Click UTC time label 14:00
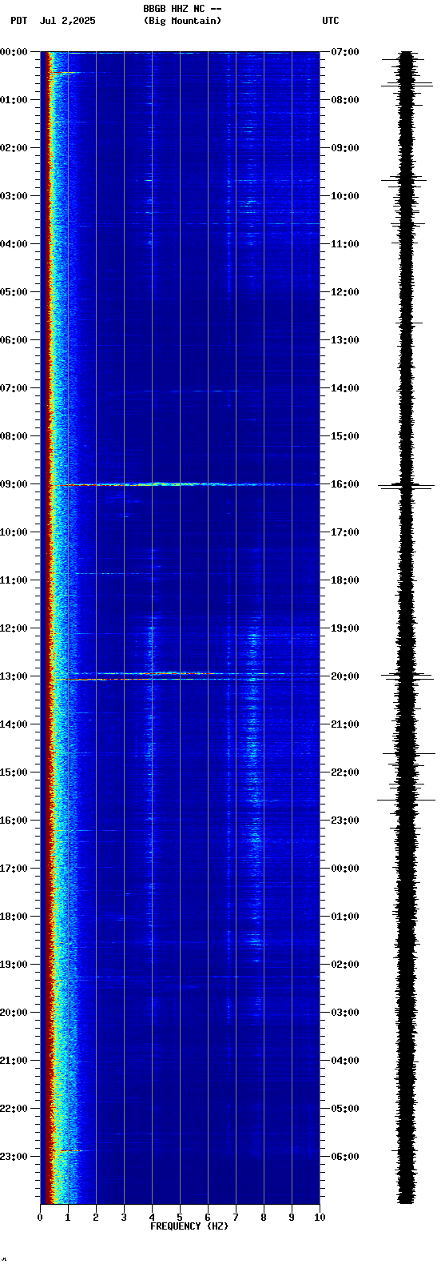The height and width of the screenshot is (1268, 441). click(x=345, y=388)
